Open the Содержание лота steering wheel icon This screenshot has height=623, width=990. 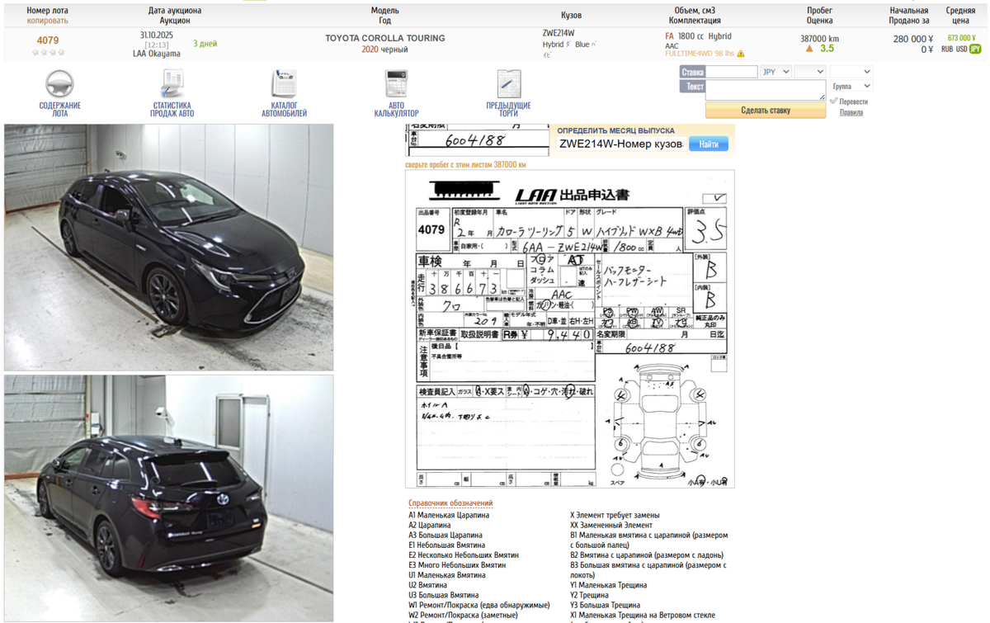[59, 84]
